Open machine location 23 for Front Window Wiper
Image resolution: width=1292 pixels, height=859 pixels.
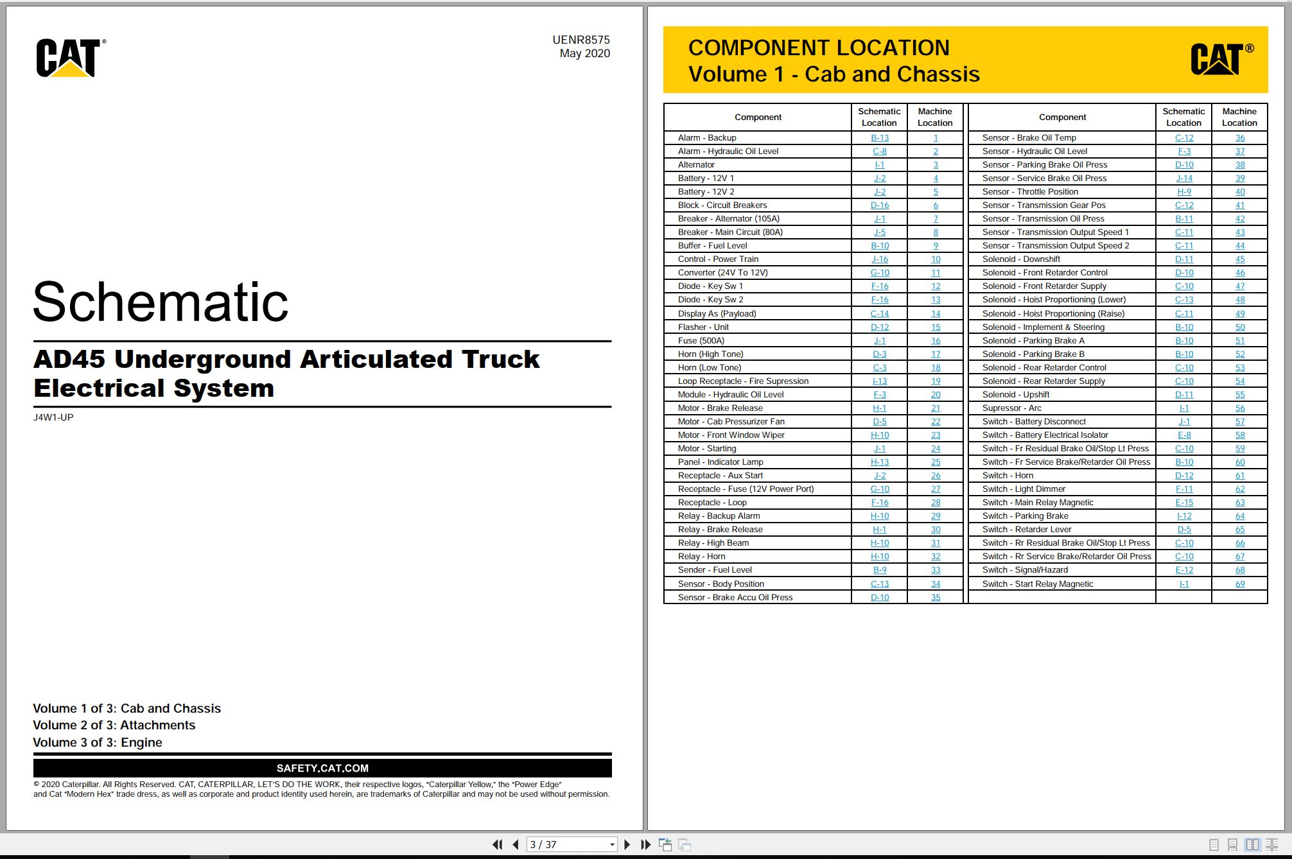(x=936, y=435)
